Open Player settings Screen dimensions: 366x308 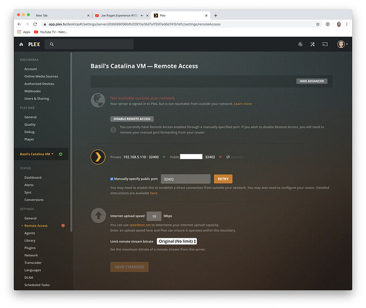(29, 139)
